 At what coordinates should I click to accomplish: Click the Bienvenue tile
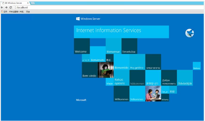[x=114, y=46]
